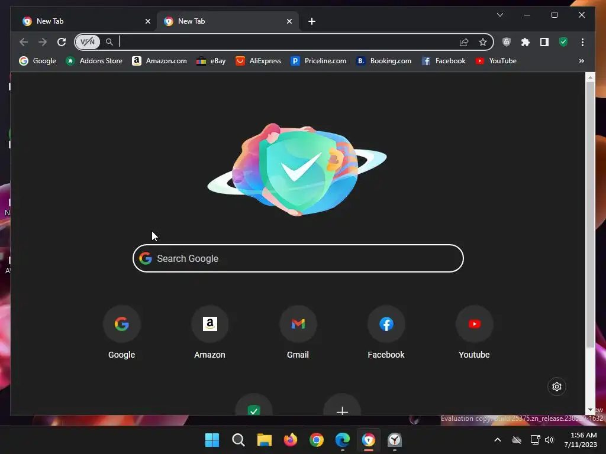Launch Google Chrome from the taskbar

(x=317, y=440)
